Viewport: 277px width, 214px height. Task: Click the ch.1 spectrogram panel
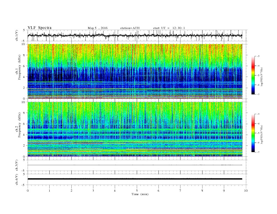[x=135, y=71]
